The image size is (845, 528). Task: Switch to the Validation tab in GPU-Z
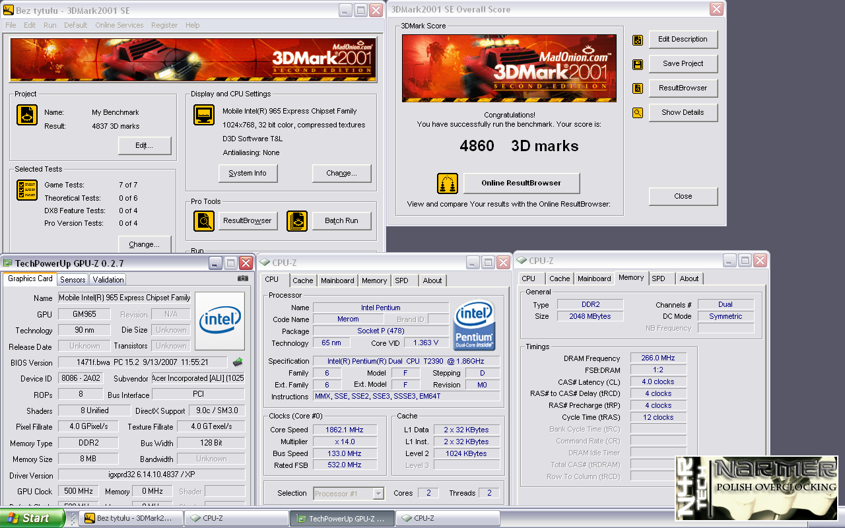point(108,280)
